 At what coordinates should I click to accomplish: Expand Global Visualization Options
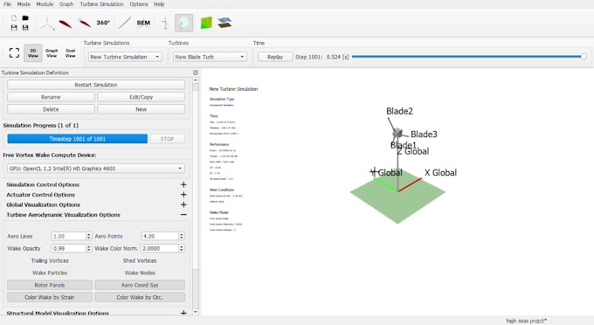(183, 204)
